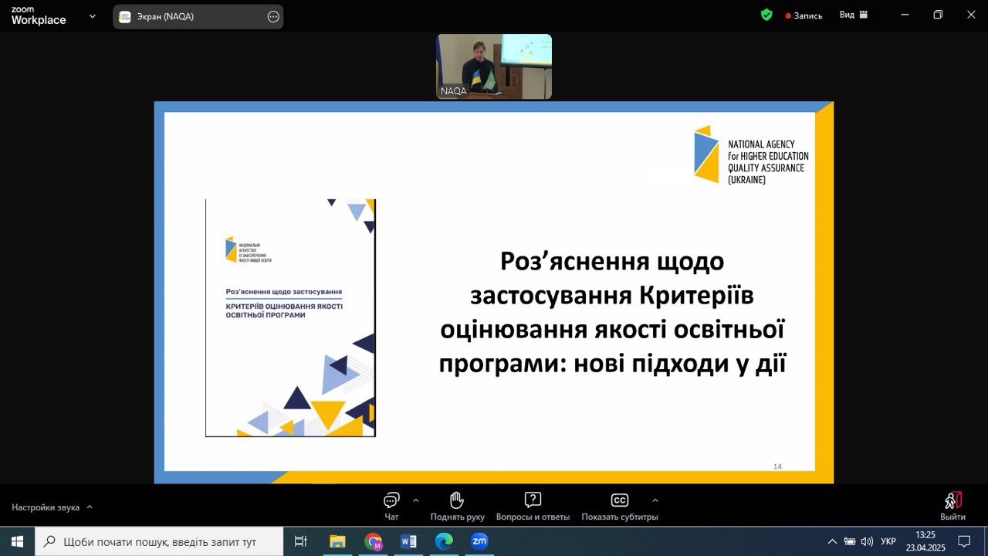
Task: Open Google Chrome from the taskbar
Action: [x=374, y=541]
